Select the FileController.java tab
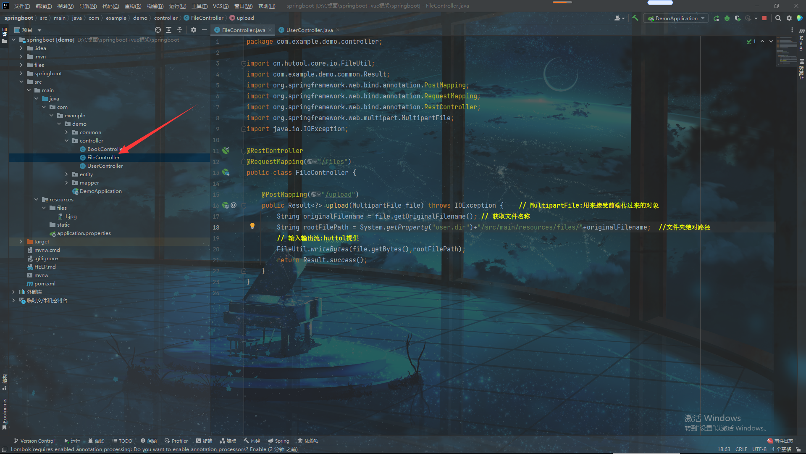Screen dimensions: 806x454 point(243,30)
